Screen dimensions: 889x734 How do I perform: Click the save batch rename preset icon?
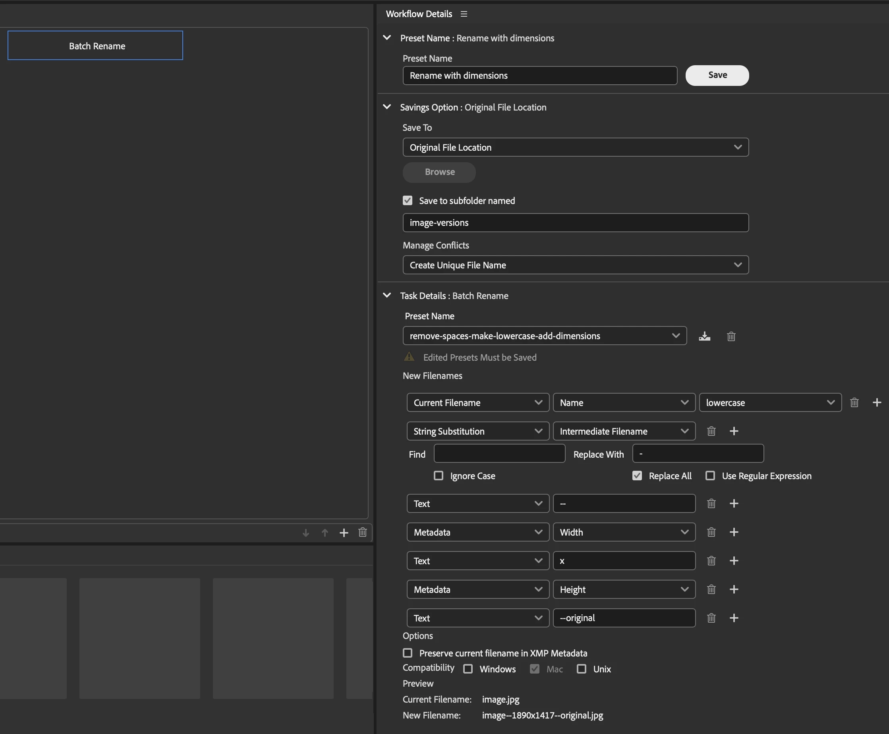click(704, 336)
